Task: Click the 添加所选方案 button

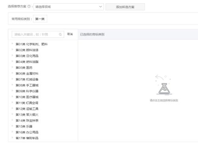Action: (x=125, y=7)
